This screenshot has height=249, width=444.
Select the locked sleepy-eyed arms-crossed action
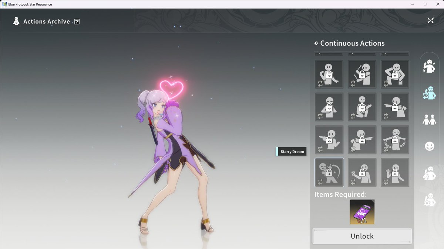[329, 107]
